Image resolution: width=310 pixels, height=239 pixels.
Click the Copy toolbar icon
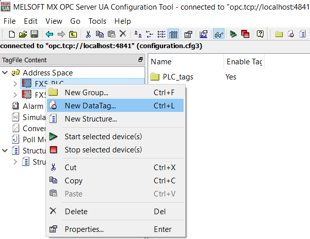coord(100,34)
